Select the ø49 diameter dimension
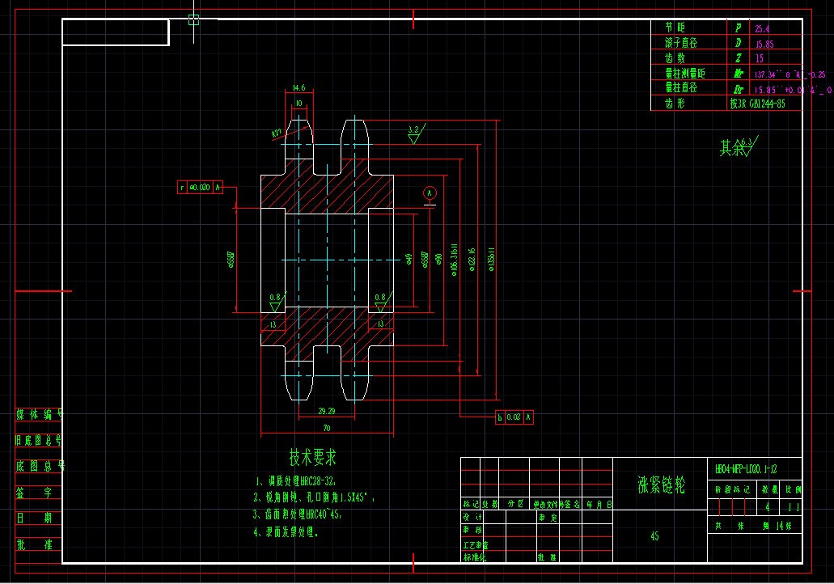The height and width of the screenshot is (584, 834). click(x=409, y=260)
